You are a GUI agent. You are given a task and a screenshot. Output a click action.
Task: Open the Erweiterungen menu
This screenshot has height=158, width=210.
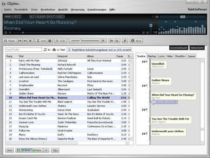point(97,10)
